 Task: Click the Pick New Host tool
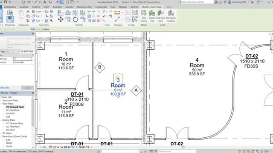(160, 16)
